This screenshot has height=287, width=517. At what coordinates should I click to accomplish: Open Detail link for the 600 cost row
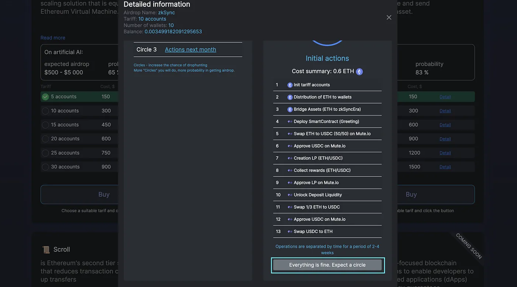pyautogui.click(x=445, y=125)
